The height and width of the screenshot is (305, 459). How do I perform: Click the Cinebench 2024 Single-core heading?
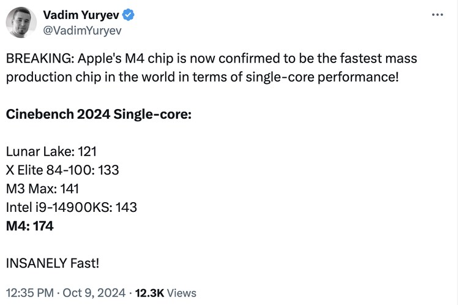(x=99, y=115)
